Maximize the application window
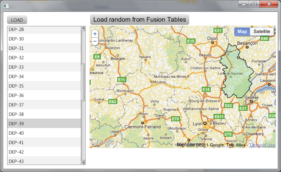Viewport: 281px width, 172px height. point(254,4)
